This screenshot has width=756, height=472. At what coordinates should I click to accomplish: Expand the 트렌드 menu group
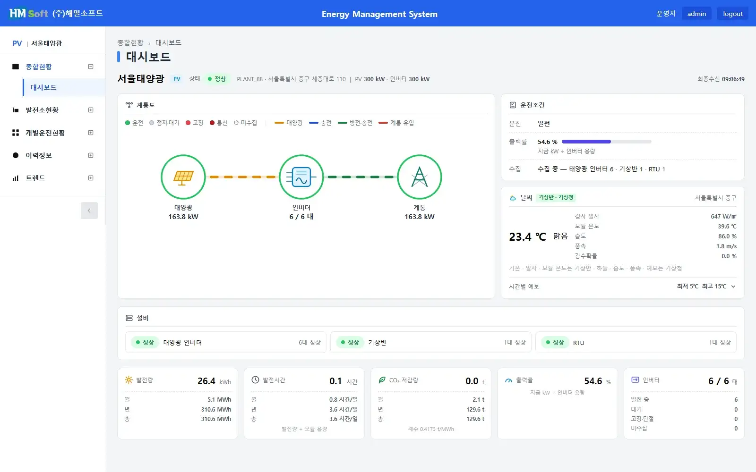[91, 178]
